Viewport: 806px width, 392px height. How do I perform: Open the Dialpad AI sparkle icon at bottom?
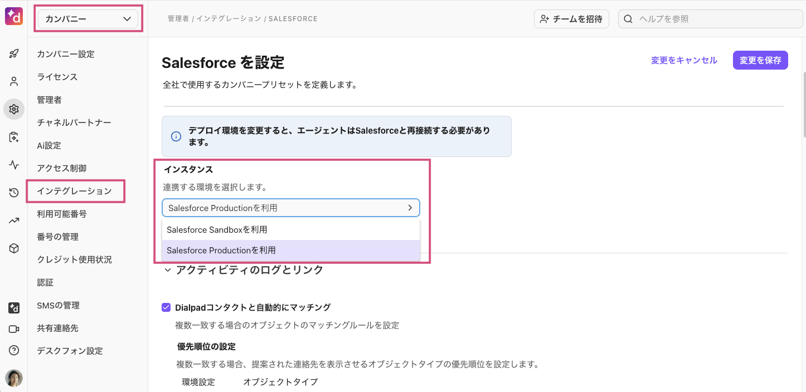tap(14, 308)
